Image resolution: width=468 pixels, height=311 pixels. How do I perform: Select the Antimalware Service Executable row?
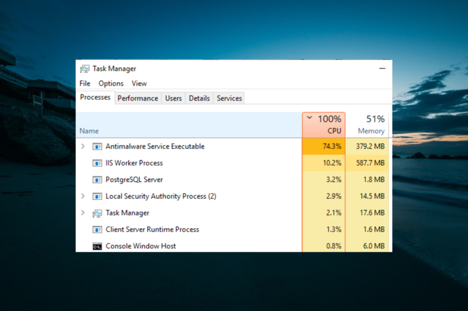click(232, 146)
